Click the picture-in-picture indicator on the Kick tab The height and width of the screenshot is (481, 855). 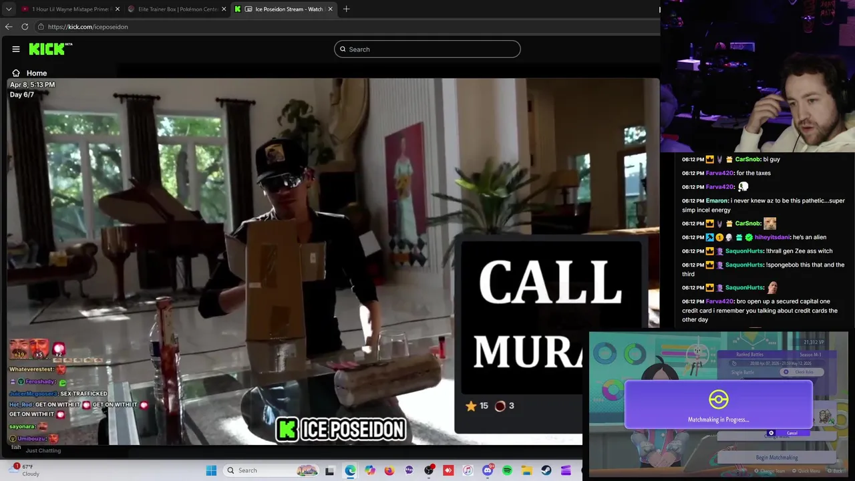point(248,9)
